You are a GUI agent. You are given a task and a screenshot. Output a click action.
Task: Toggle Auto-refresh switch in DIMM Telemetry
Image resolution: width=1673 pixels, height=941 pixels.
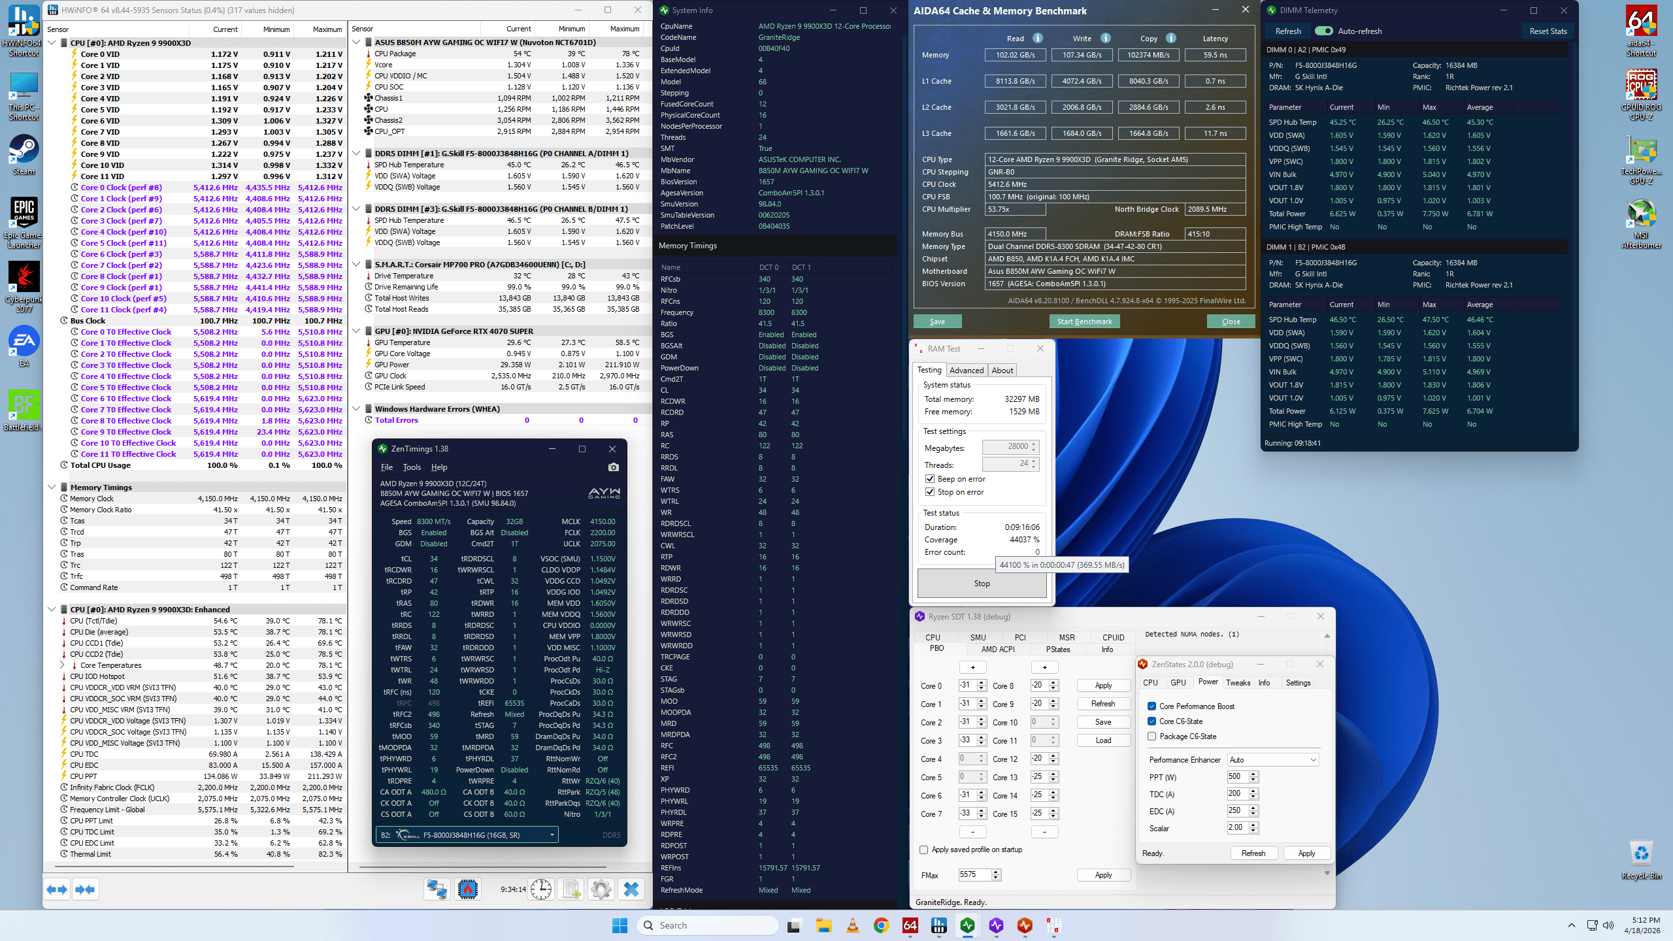coord(1324,31)
